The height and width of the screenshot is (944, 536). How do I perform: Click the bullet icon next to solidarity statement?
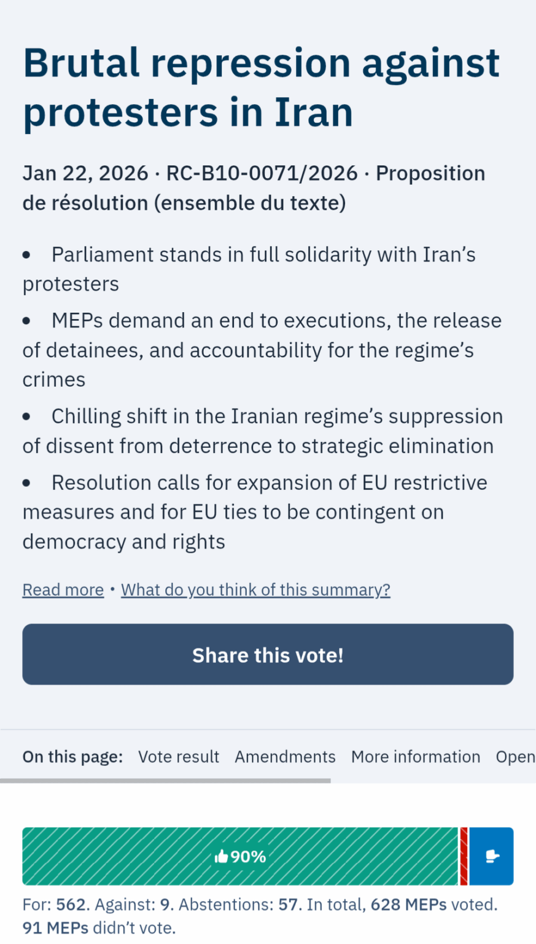27,253
